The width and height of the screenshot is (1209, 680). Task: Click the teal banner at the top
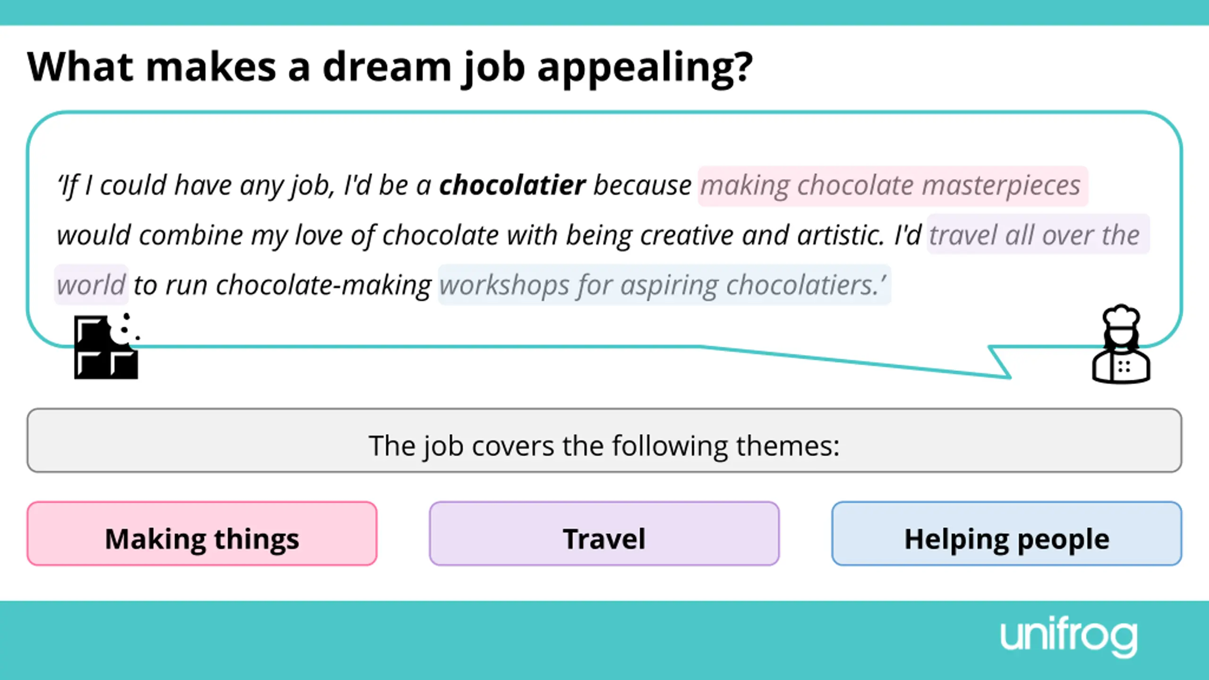tap(604, 12)
